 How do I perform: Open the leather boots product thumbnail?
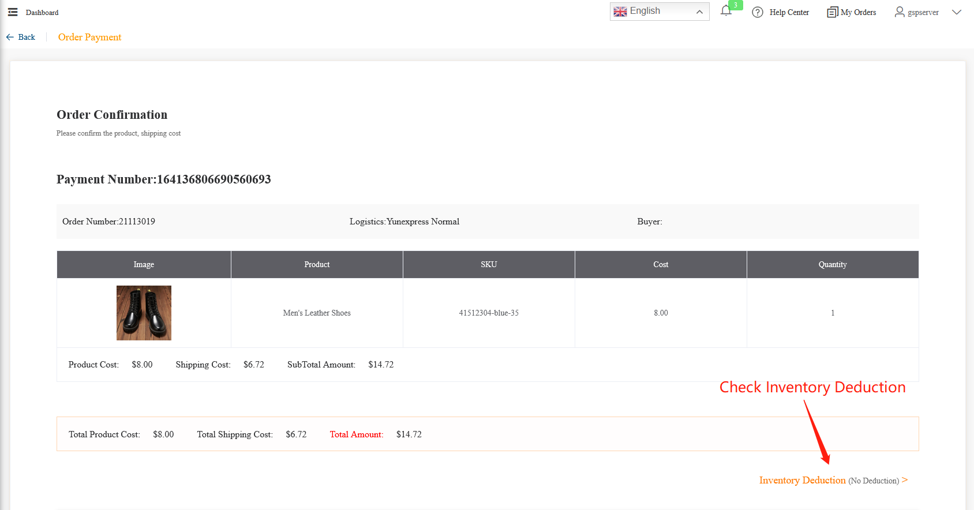tap(144, 313)
